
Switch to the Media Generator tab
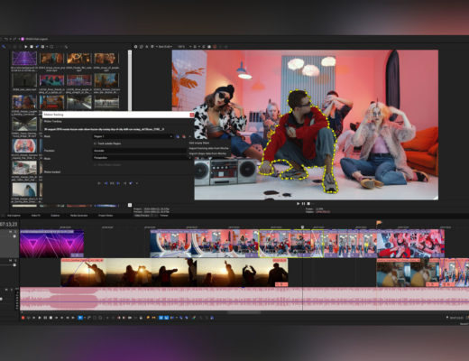click(x=78, y=216)
